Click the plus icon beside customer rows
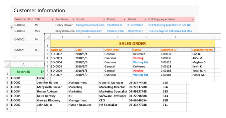This screenshot has width=226, height=118. point(12,27)
